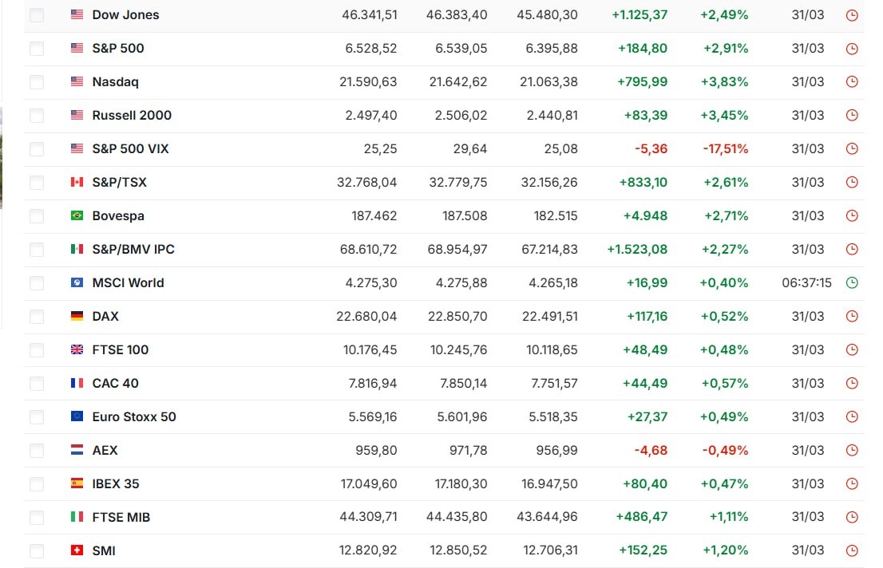
Task: Click the US flag beside Dow Jones
Action: (x=77, y=14)
